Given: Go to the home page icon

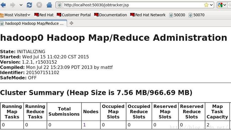Looking at the screenshot, I should pos(49,5).
